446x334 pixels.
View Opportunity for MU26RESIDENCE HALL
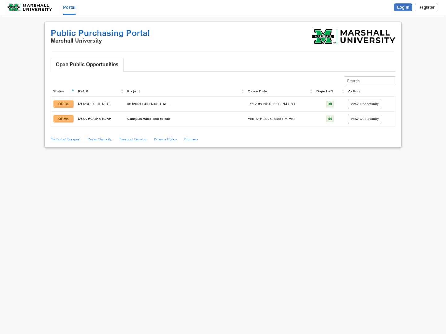(364, 104)
